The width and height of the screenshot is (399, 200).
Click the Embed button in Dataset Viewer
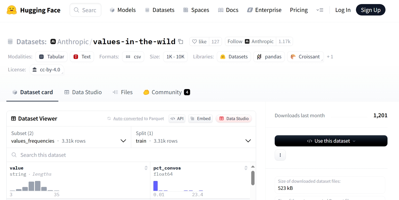200,119
